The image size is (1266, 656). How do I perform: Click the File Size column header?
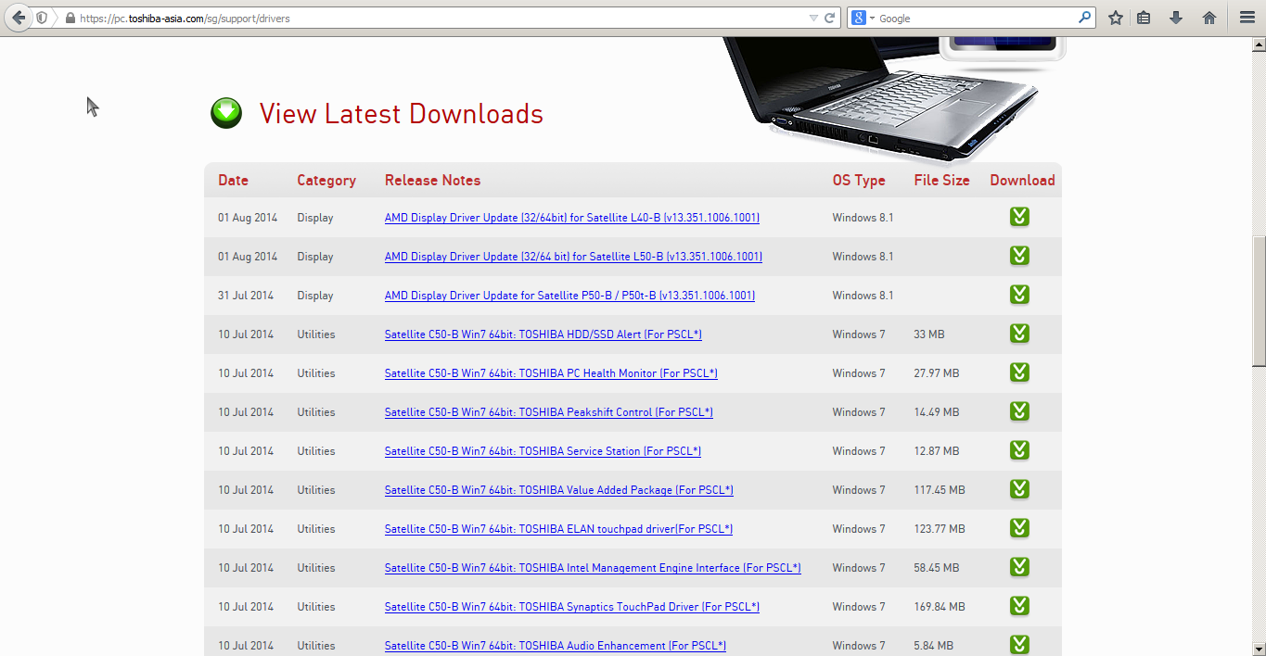(941, 181)
